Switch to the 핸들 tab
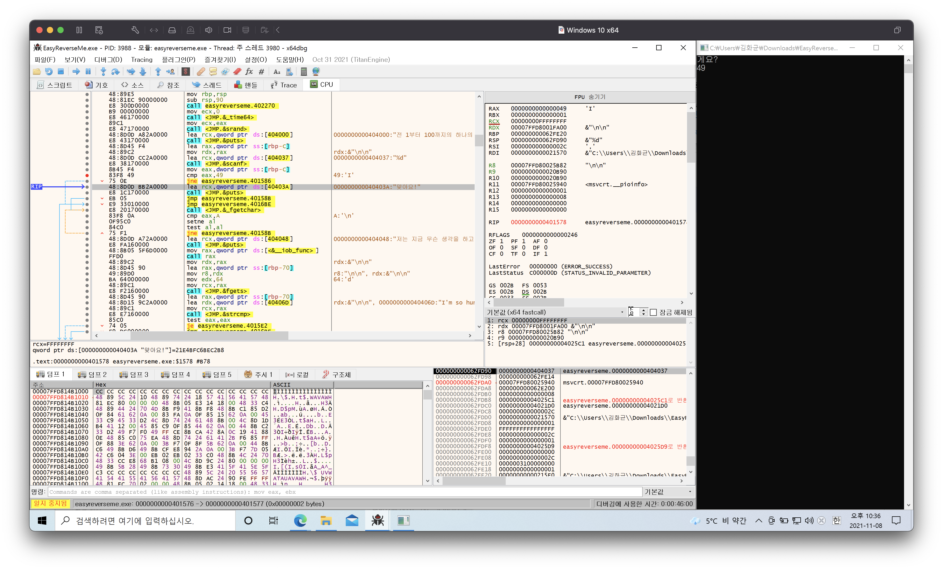This screenshot has width=943, height=570. click(x=246, y=84)
